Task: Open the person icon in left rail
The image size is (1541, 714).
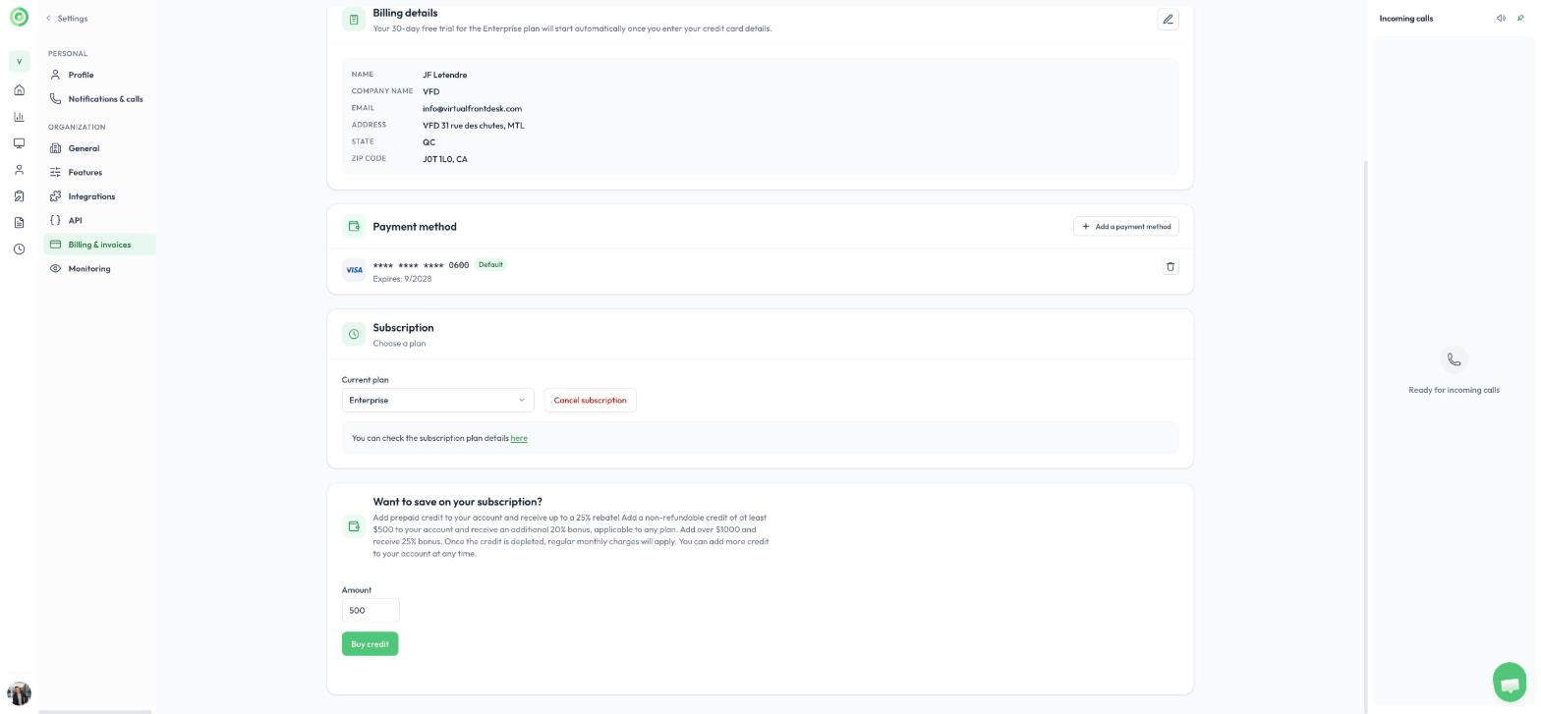Action: point(19,170)
